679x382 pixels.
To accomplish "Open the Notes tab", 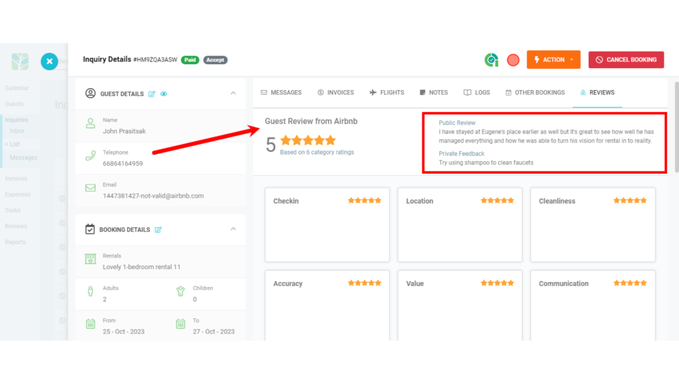I will (x=434, y=93).
